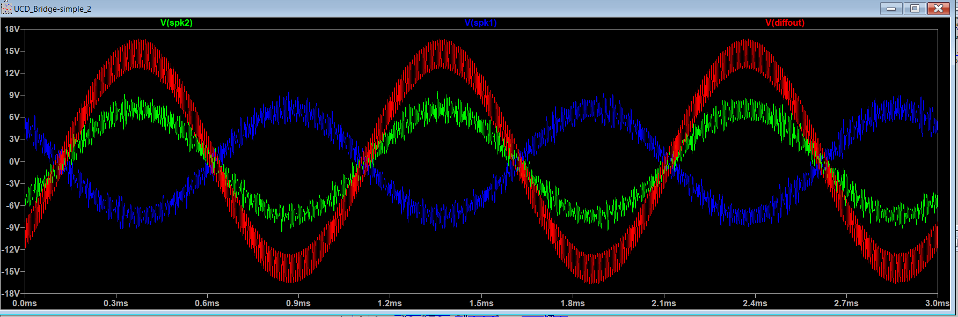Viewport: 958px width, 317px height.
Task: Click the 3.0ms label on the time axis
Action: 938,304
